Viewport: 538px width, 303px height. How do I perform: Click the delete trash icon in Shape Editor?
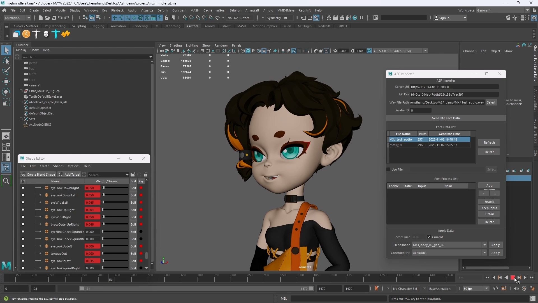[x=146, y=175]
